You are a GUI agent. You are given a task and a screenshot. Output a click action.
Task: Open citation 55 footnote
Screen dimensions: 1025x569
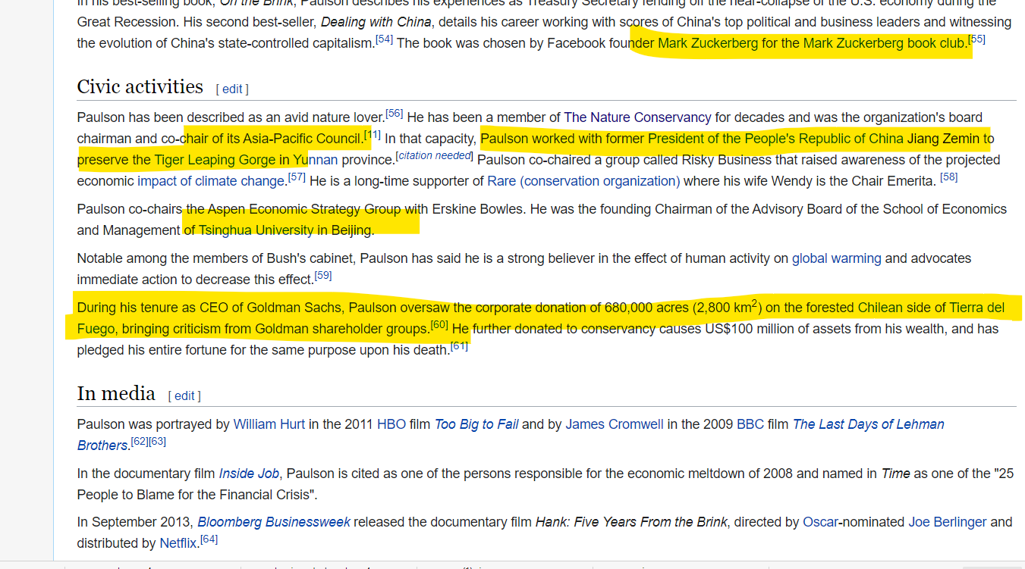coord(977,39)
